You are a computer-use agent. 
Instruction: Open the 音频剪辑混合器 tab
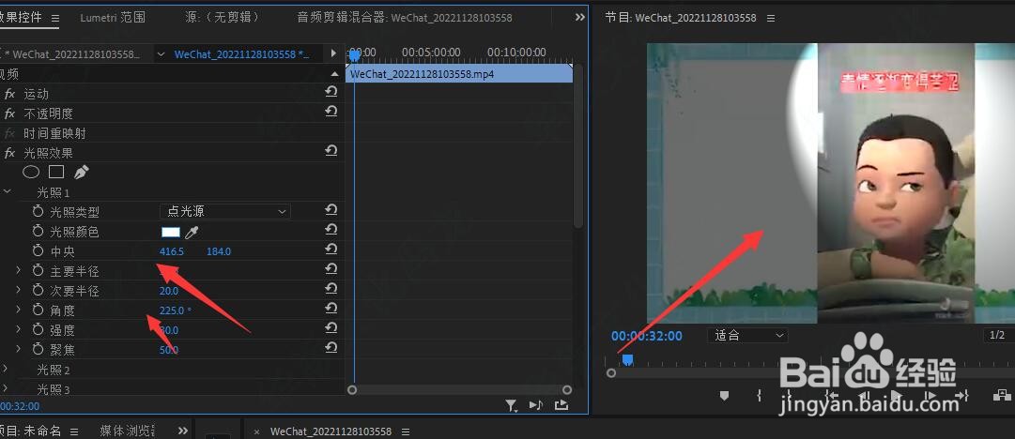pyautogui.click(x=405, y=18)
